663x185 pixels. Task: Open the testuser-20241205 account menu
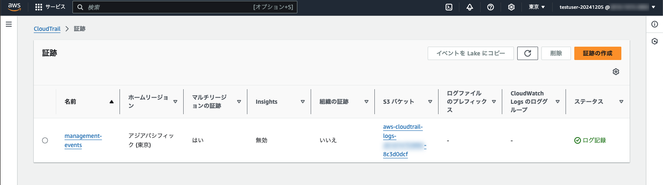click(607, 7)
